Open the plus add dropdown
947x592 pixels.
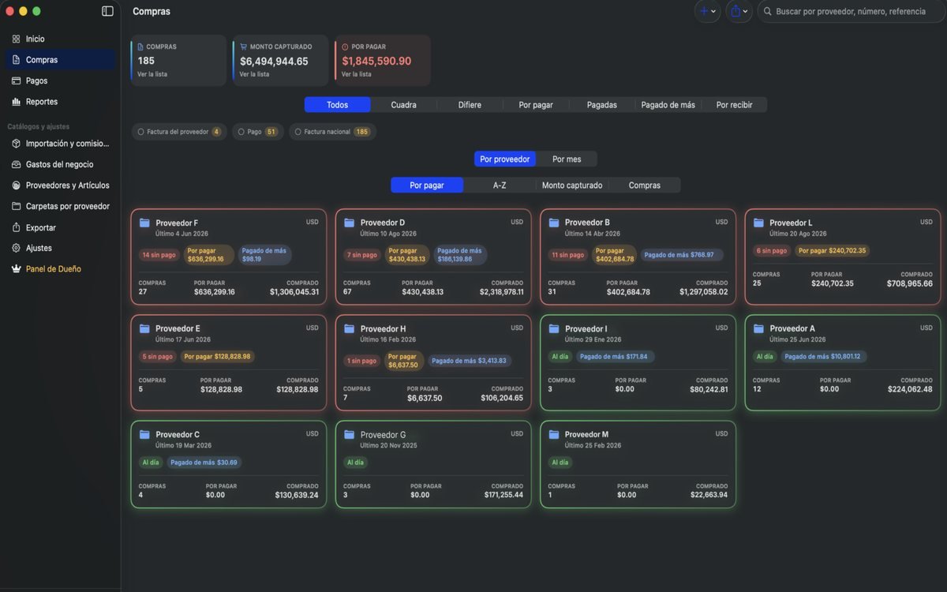[x=707, y=11]
